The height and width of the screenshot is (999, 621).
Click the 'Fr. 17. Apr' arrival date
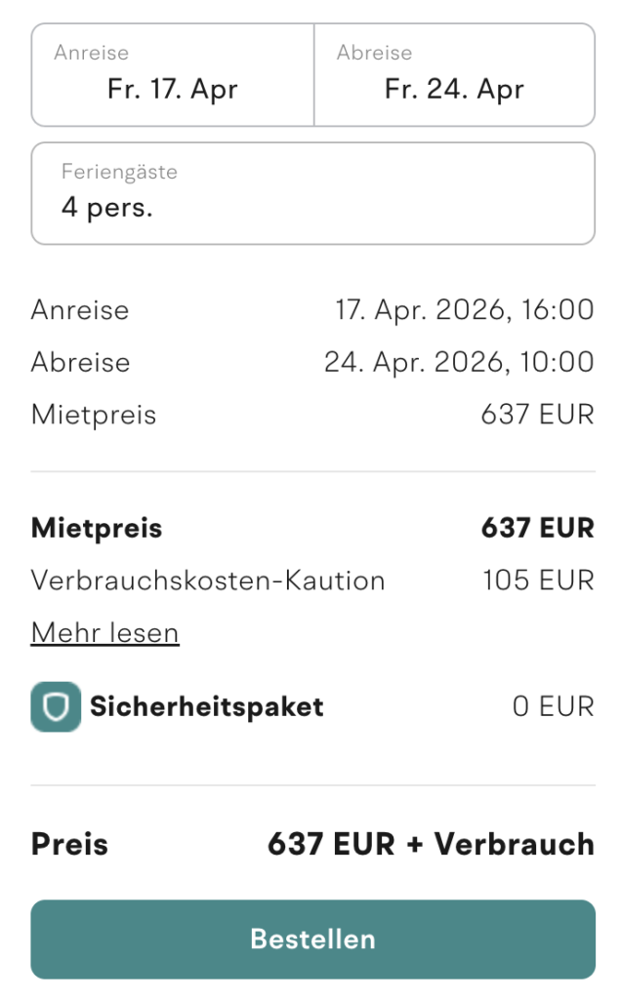[172, 90]
